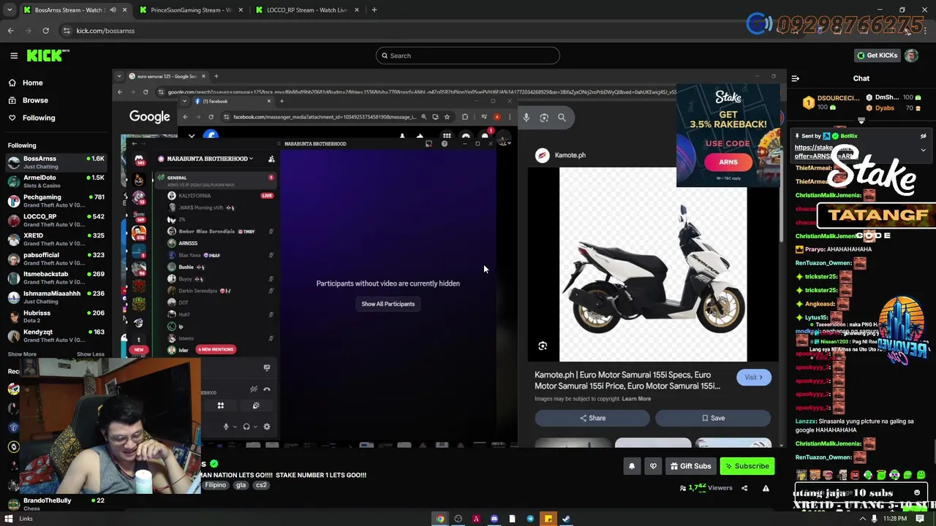The height and width of the screenshot is (526, 936).
Task: Share the Google image result
Action: [592, 418]
